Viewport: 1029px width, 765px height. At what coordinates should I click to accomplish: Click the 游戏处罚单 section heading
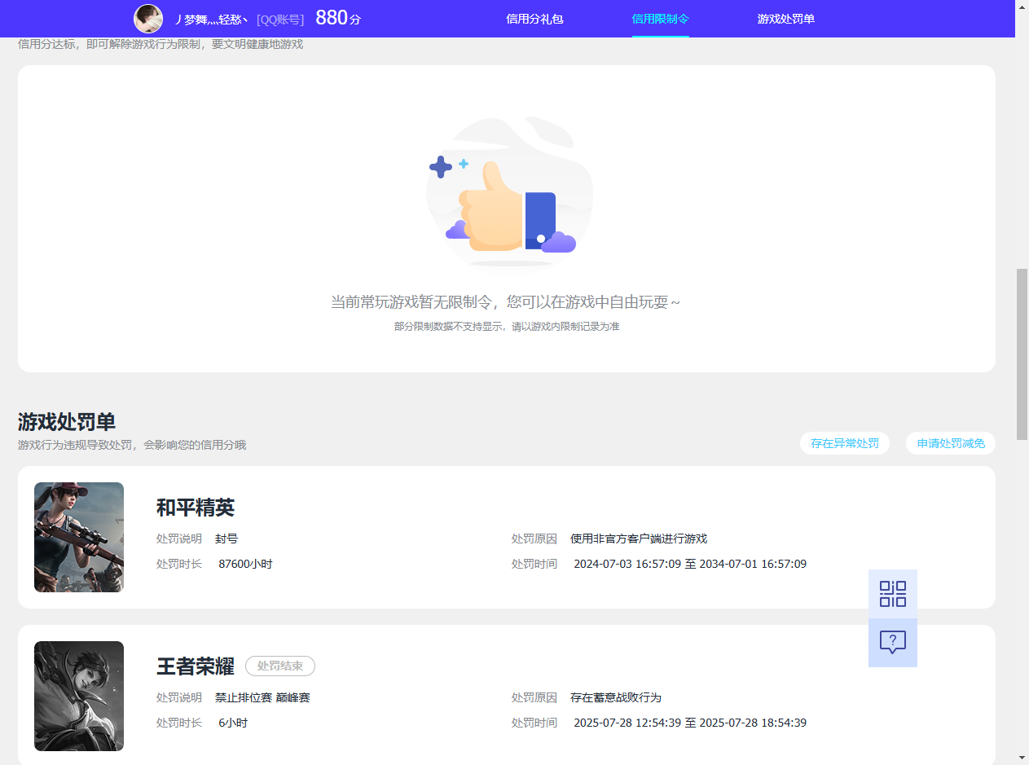coord(67,422)
